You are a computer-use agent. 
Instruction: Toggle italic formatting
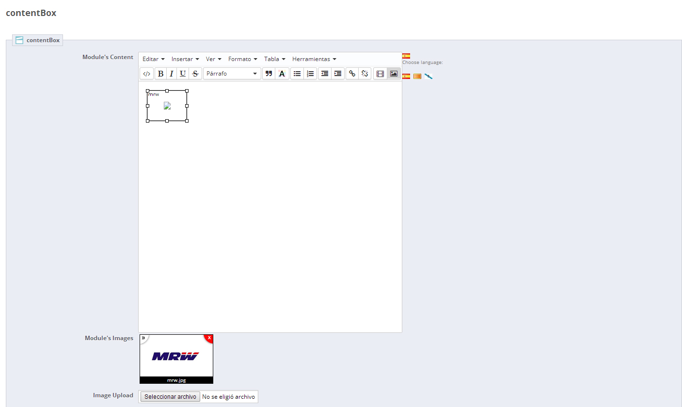(x=171, y=74)
